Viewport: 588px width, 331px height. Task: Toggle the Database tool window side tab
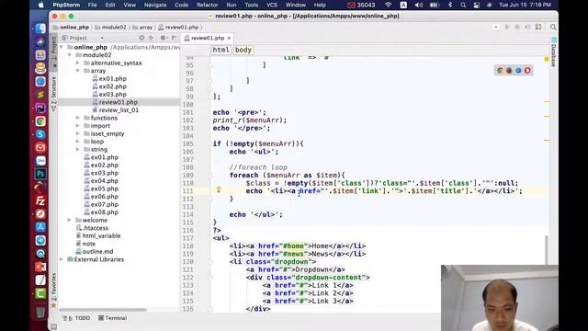tap(553, 52)
